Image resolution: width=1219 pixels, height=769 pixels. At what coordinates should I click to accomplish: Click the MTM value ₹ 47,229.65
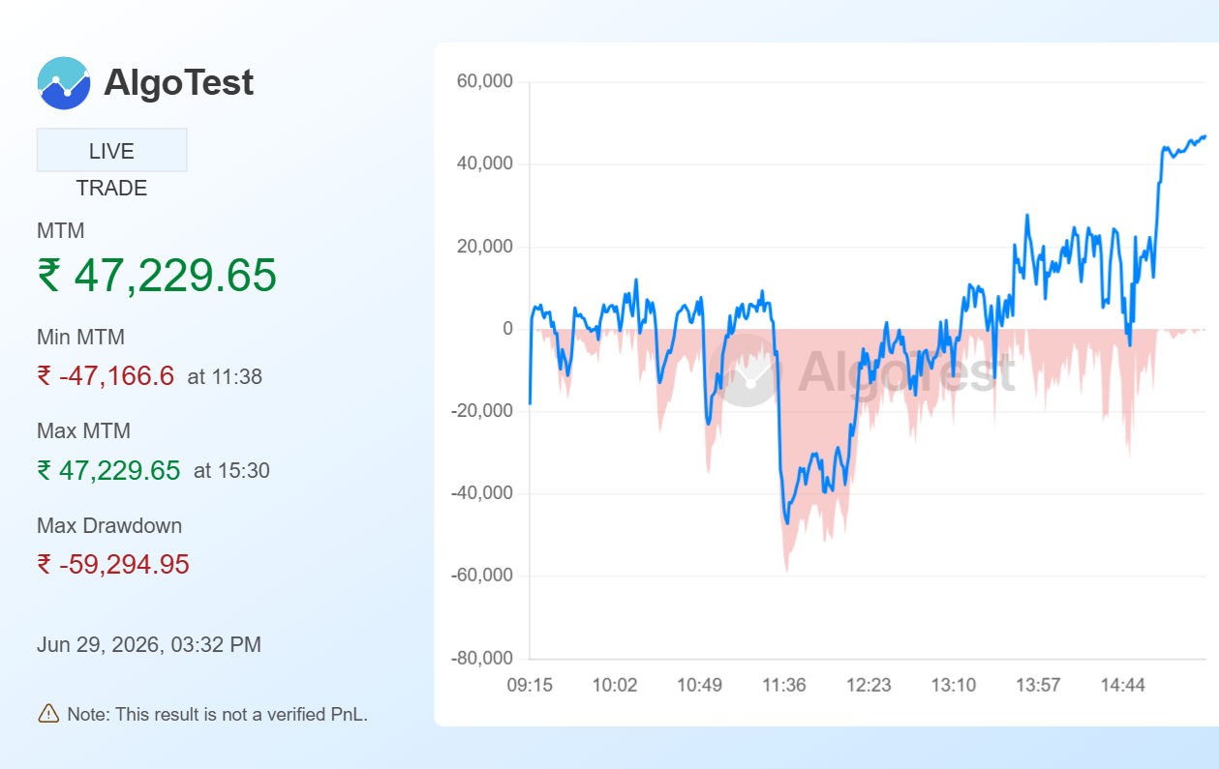pos(157,276)
